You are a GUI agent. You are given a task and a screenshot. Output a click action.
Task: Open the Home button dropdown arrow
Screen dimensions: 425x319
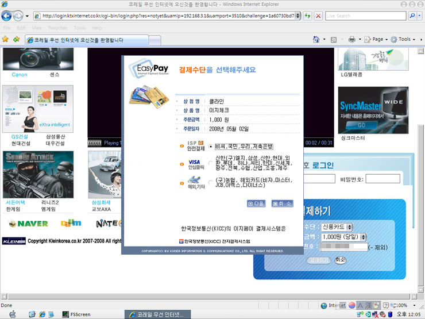pos(324,39)
